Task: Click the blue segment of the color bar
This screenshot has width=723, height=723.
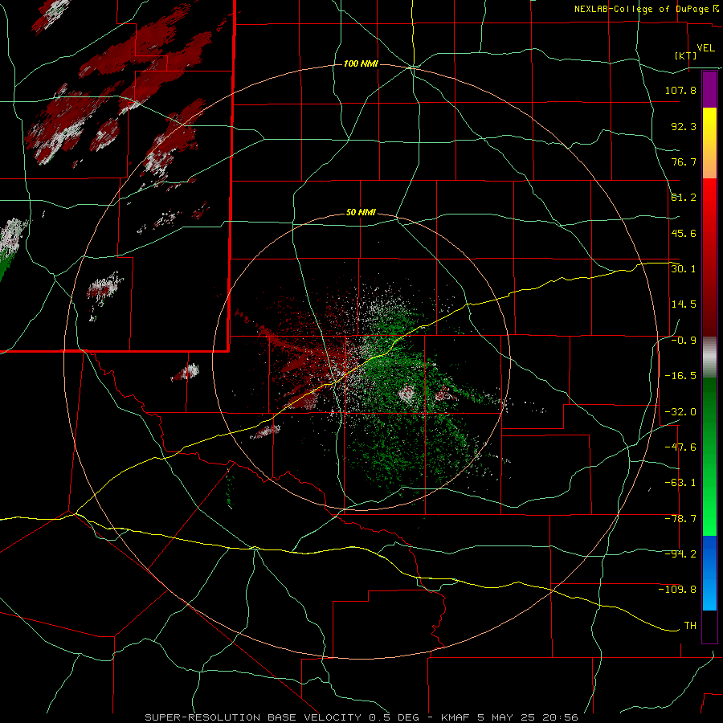Action: 709,573
